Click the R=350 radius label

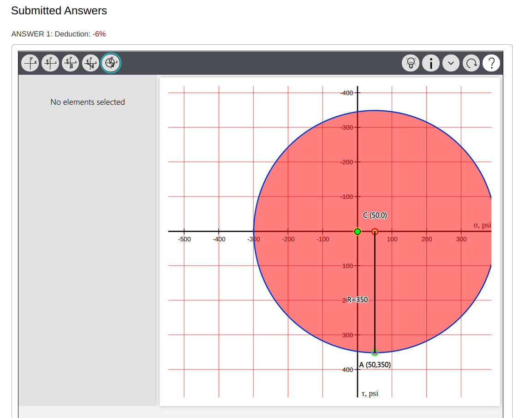pos(358,299)
